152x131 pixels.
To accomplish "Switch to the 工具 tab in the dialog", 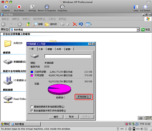I will pyautogui.click(x=41, y=49).
